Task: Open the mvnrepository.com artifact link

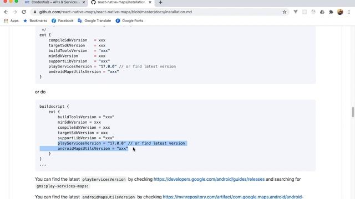Action: (x=233, y=197)
